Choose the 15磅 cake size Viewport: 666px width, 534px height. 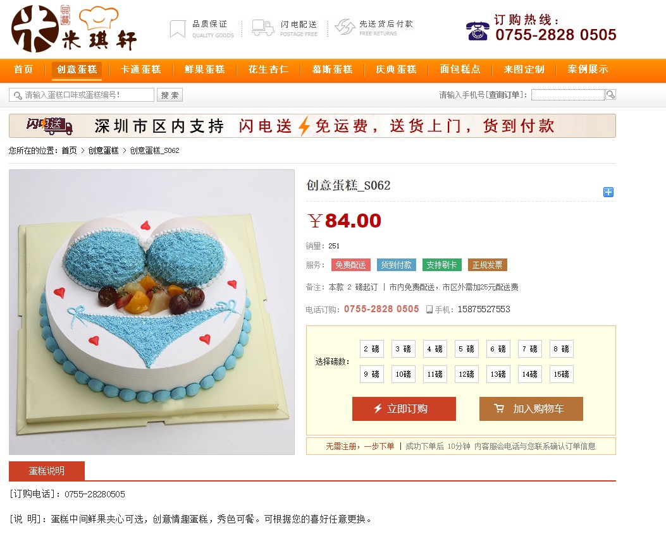561,374
